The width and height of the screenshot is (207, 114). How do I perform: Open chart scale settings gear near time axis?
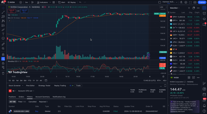[163, 77]
